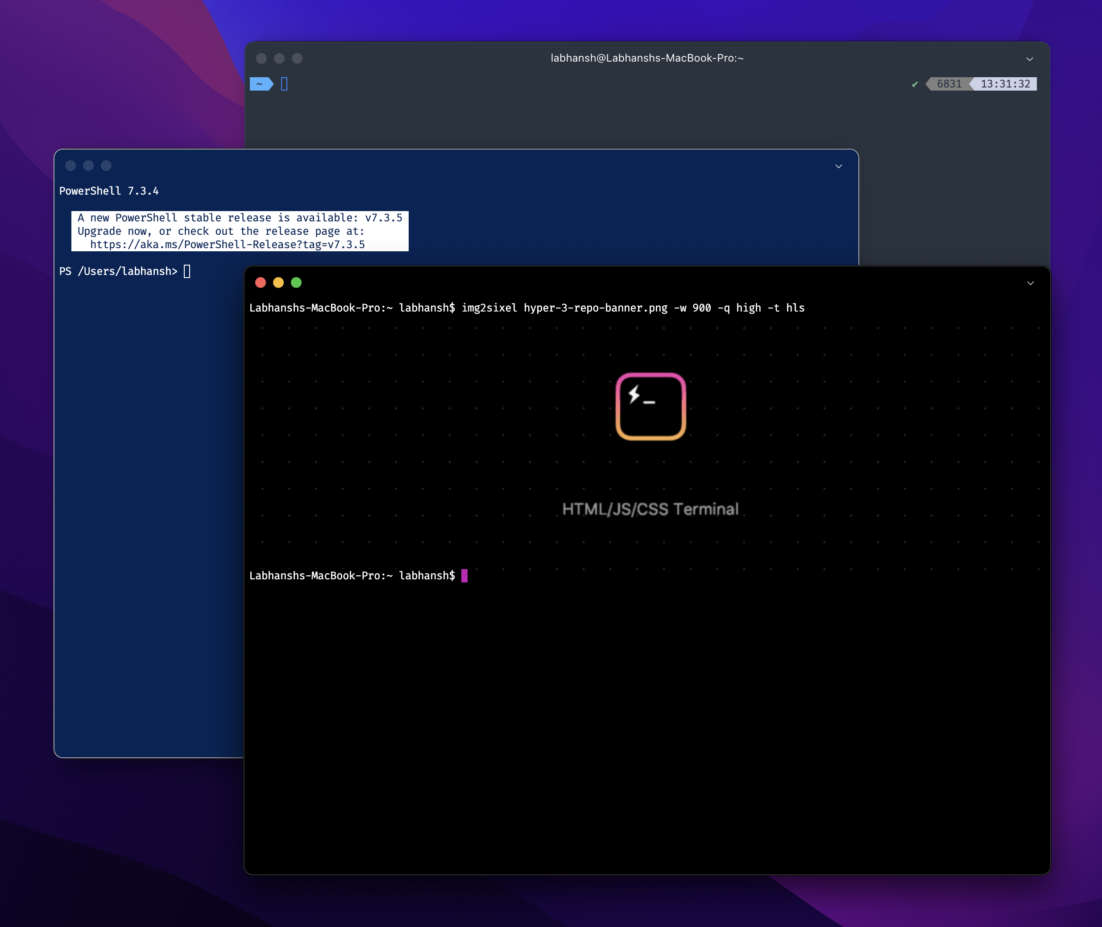Click the yellow minimize button on black terminal
Viewport: 1102px width, 927px height.
[278, 283]
